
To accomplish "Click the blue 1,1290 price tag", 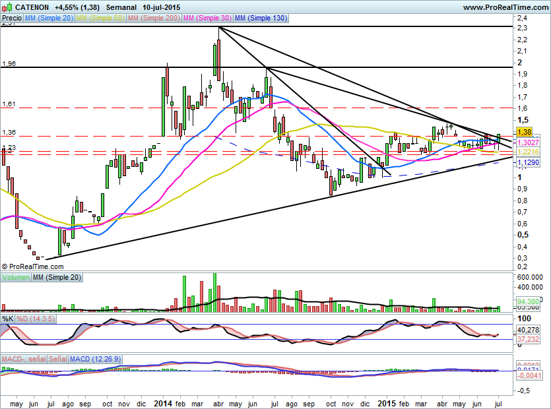I will pos(529,162).
